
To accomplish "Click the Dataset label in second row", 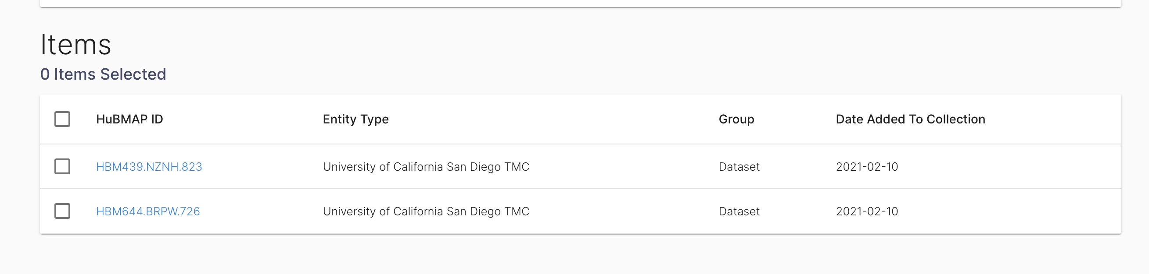I will coord(739,211).
